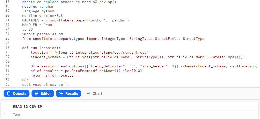Click the return sf_df_results line

pos(52,76)
